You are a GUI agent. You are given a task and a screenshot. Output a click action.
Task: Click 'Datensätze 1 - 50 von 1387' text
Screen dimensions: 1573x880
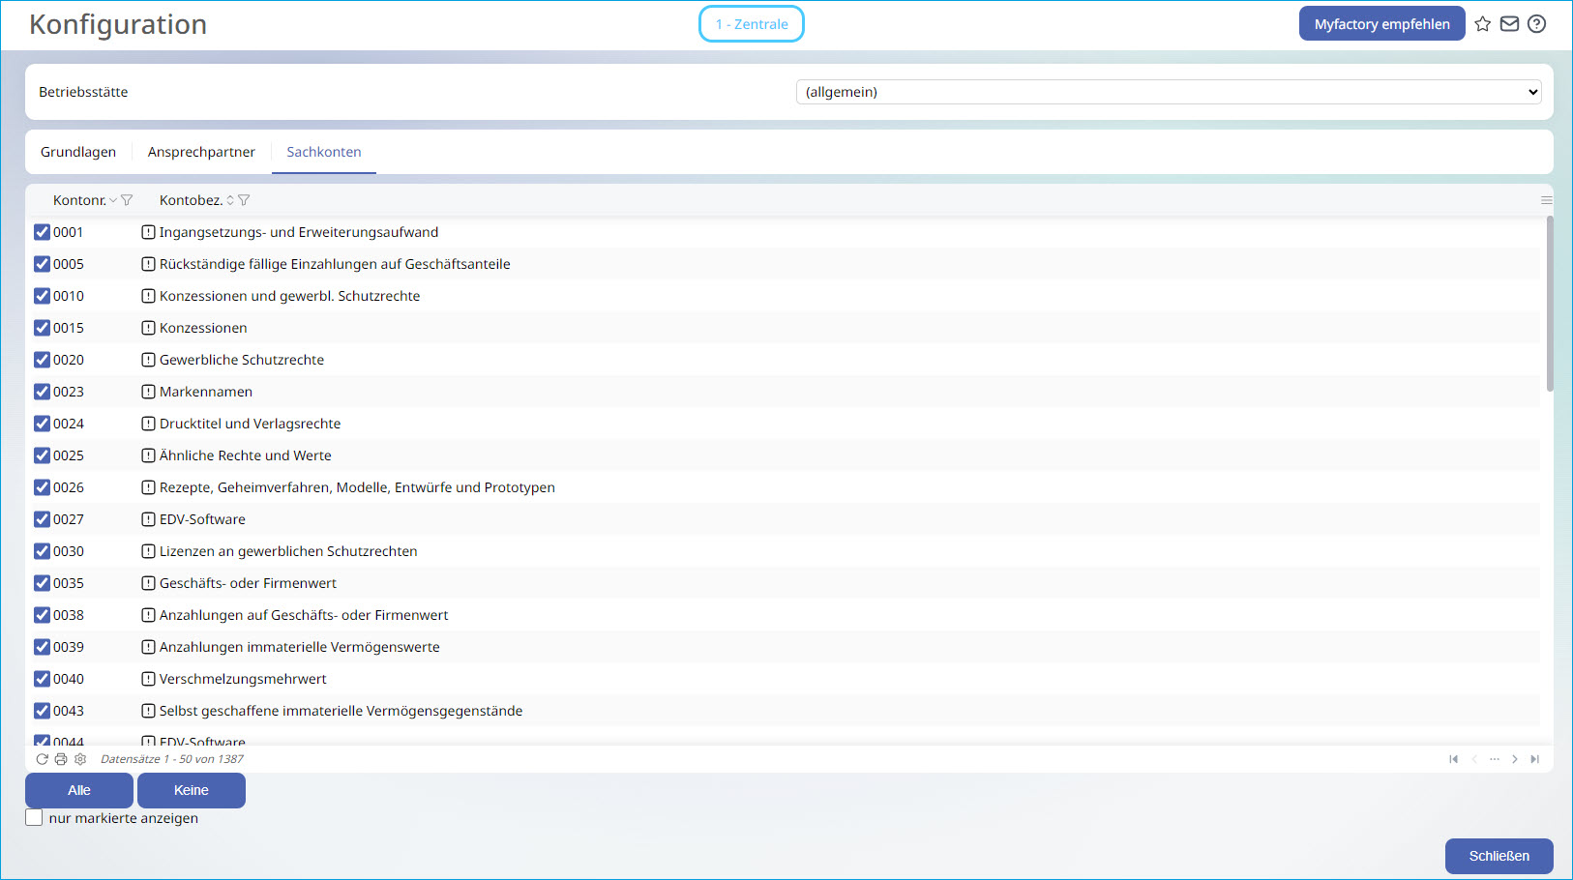tap(172, 759)
